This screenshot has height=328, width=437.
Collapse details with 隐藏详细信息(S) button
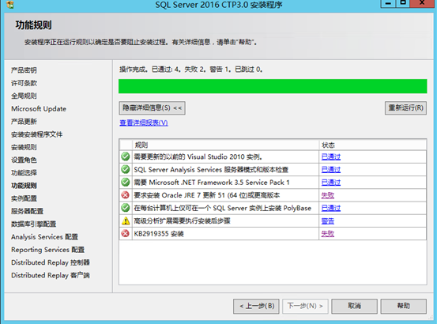coord(153,107)
